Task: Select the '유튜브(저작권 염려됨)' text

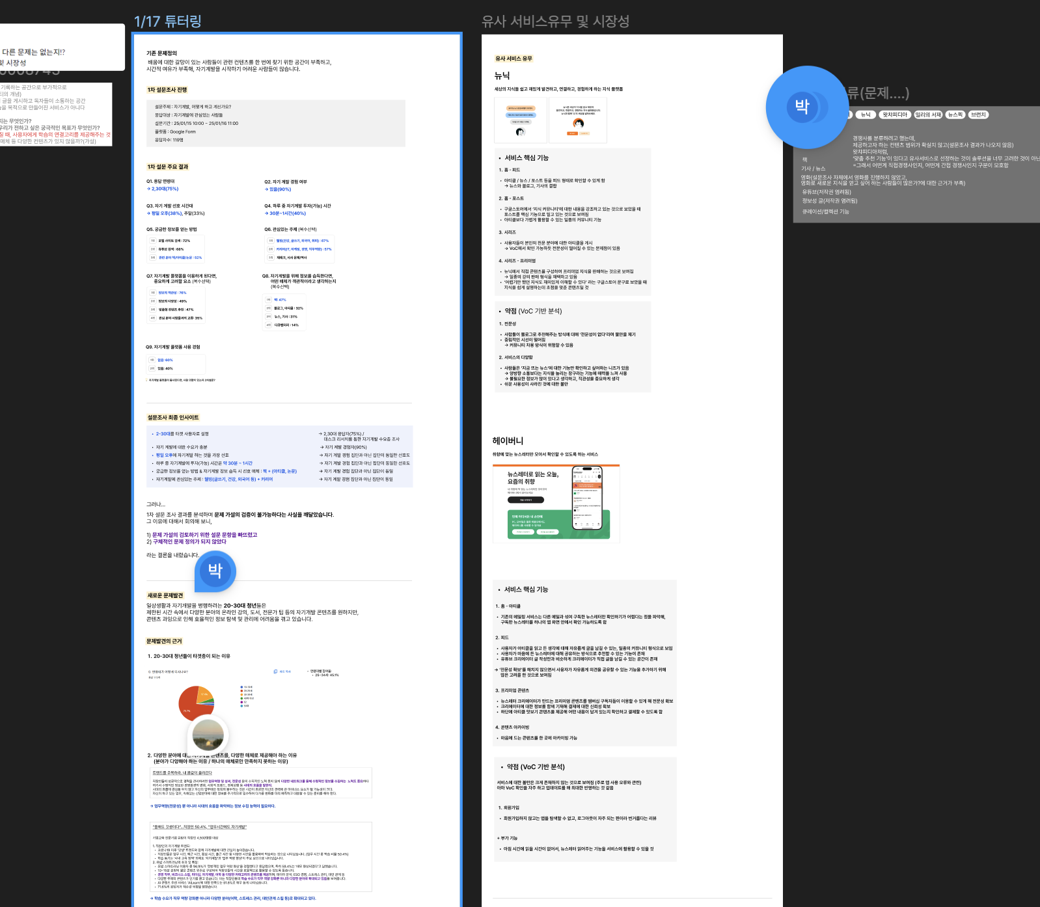Action: click(x=827, y=192)
